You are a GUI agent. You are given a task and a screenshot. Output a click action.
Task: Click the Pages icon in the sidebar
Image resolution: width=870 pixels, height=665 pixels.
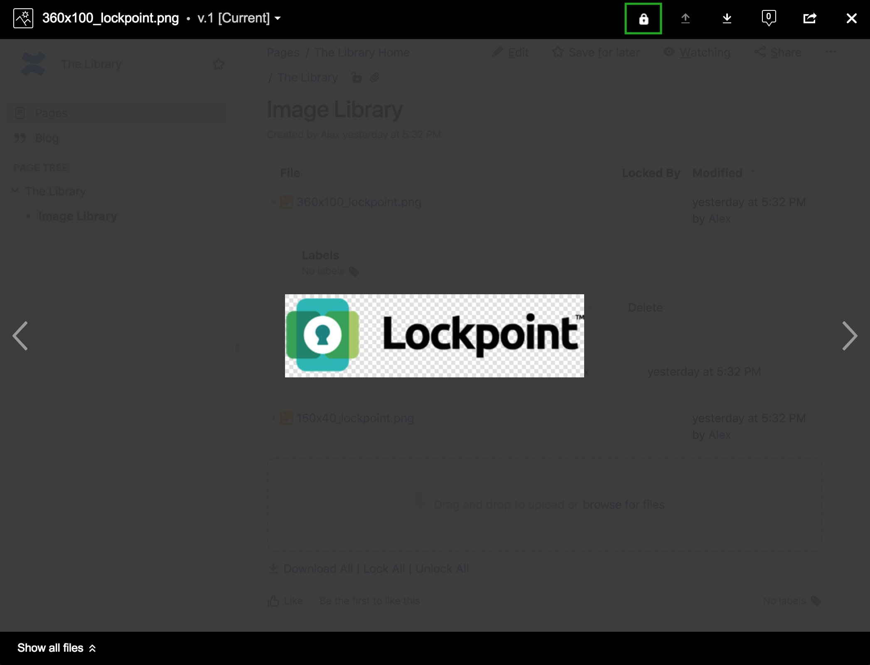pos(20,113)
